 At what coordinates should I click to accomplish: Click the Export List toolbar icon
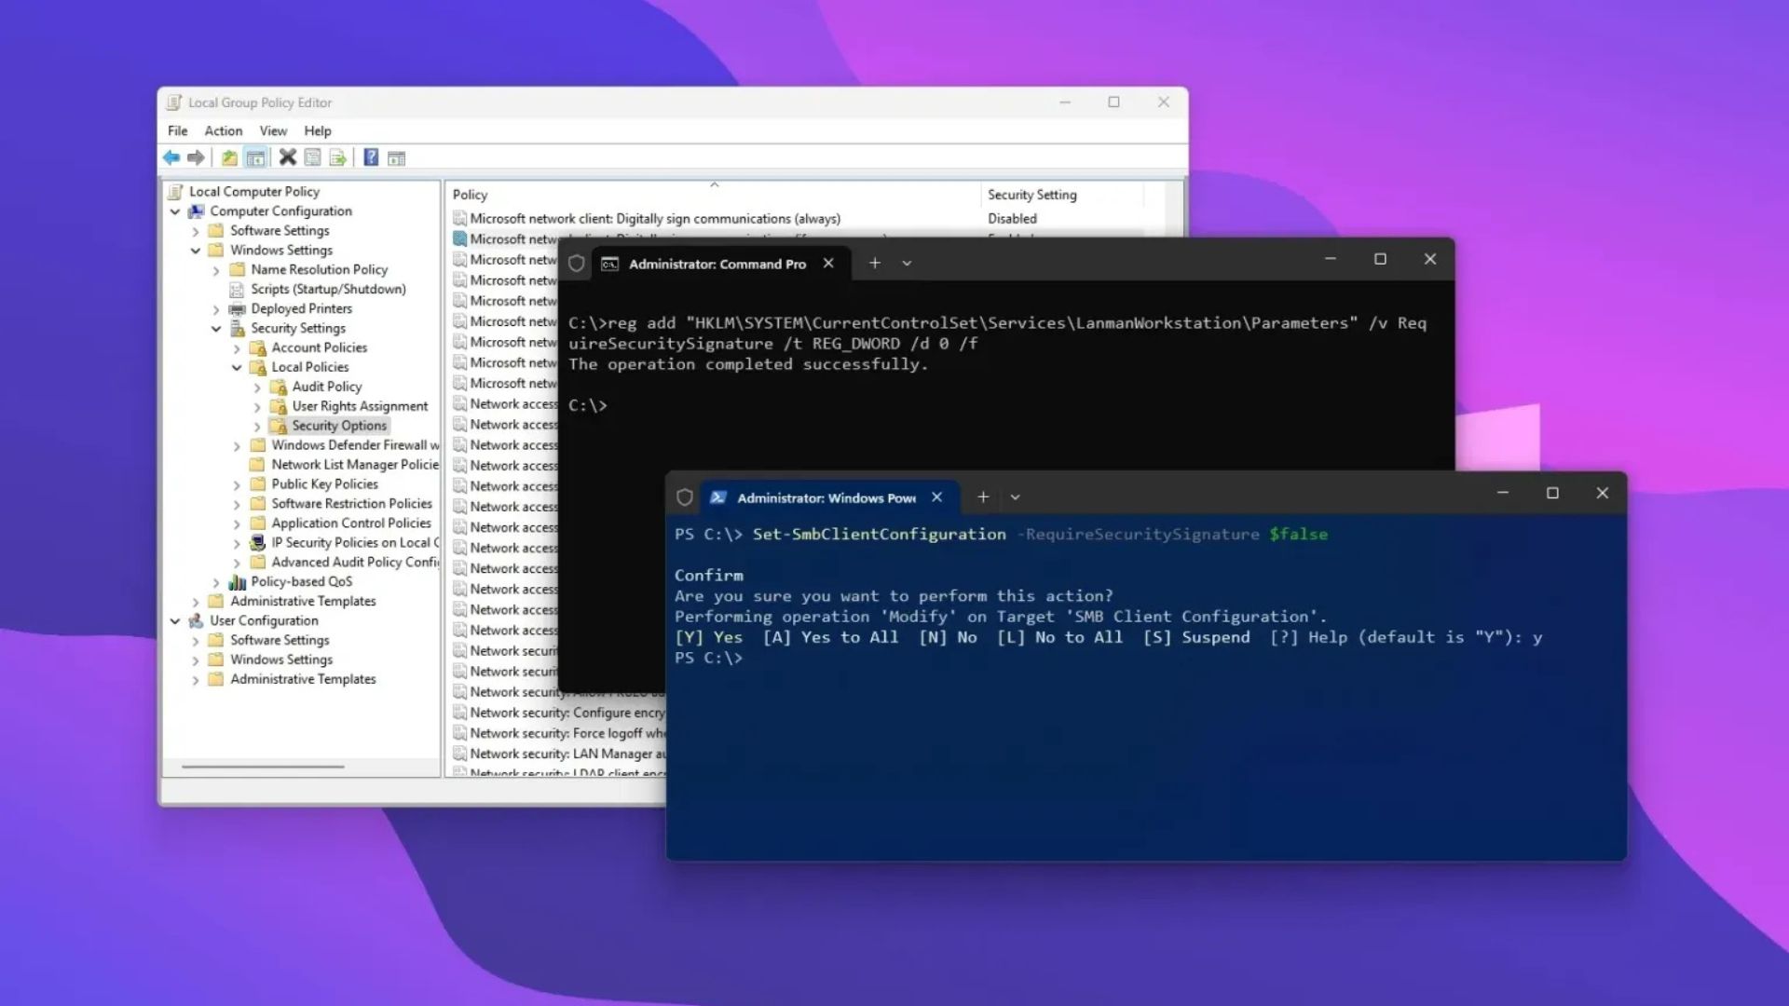click(x=338, y=157)
